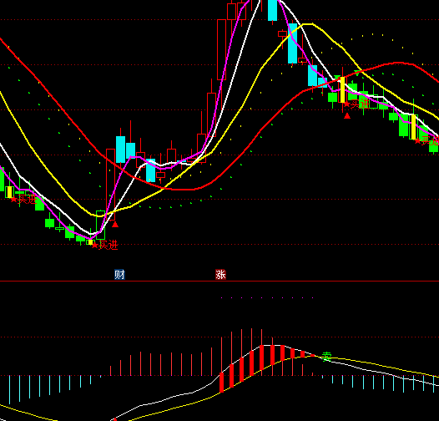Select the rightmost yellow candlestick
Screen dimensions: 439x421
point(413,127)
